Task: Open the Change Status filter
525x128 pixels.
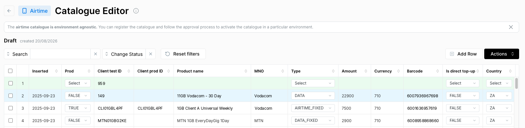Action: (x=124, y=54)
